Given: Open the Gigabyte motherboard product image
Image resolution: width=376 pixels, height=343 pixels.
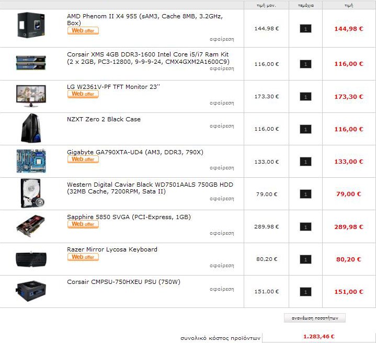Looking at the screenshot, I should tap(31, 161).
